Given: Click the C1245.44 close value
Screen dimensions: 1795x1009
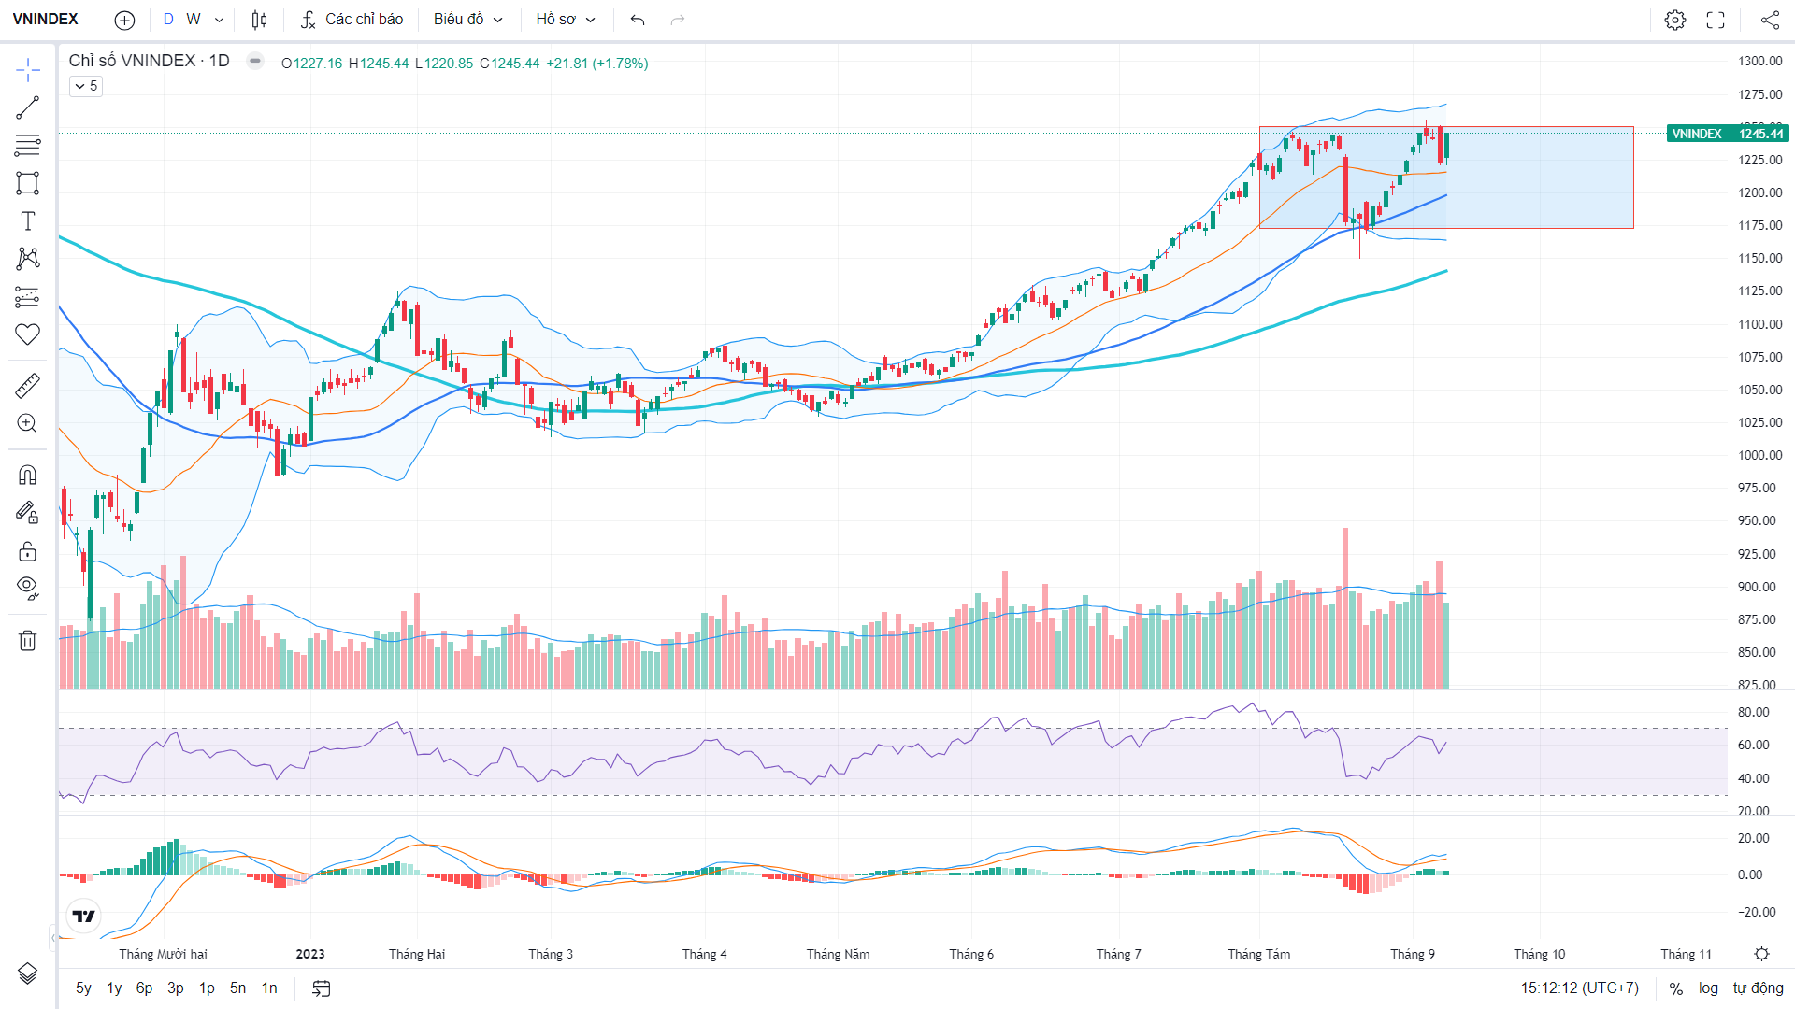Looking at the screenshot, I should click(x=510, y=64).
